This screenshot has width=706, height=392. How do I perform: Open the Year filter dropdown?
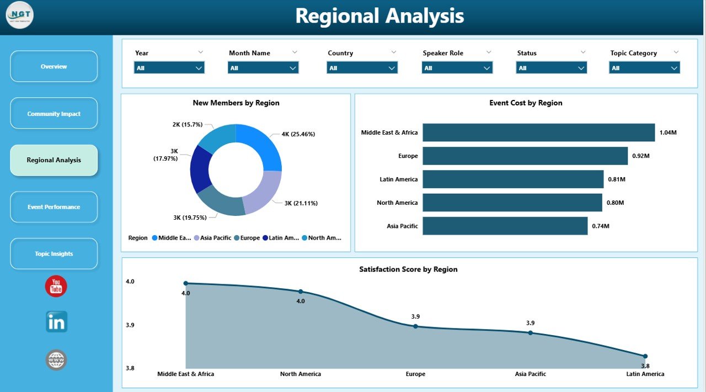pyautogui.click(x=169, y=67)
